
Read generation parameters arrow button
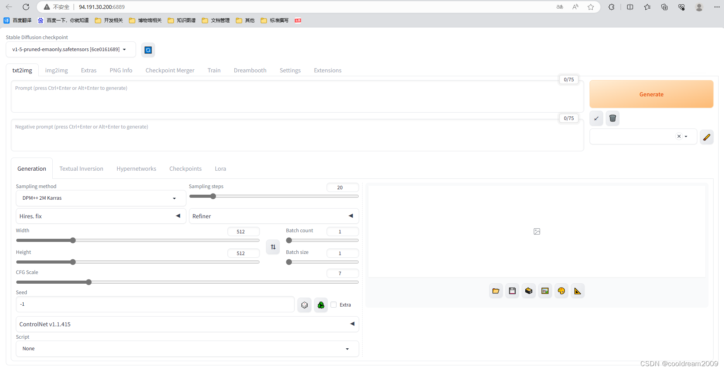pos(596,118)
